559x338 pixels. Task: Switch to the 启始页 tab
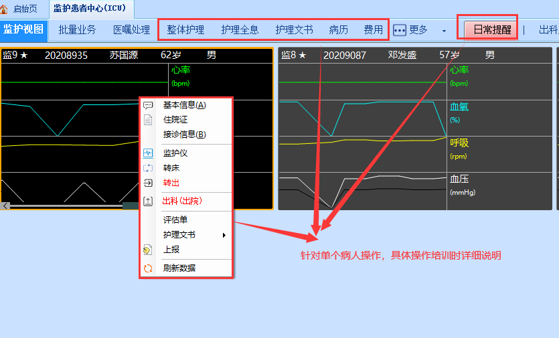click(24, 9)
